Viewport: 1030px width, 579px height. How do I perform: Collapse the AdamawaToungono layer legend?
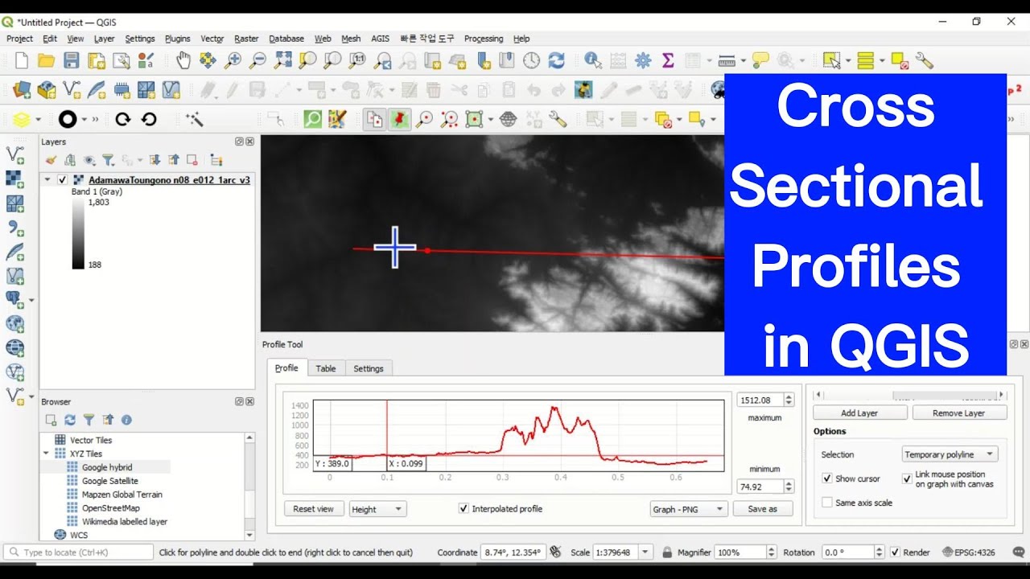47,180
